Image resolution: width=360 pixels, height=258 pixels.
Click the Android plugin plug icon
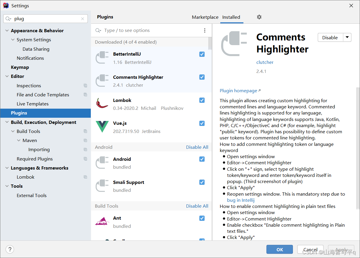coord(102,163)
